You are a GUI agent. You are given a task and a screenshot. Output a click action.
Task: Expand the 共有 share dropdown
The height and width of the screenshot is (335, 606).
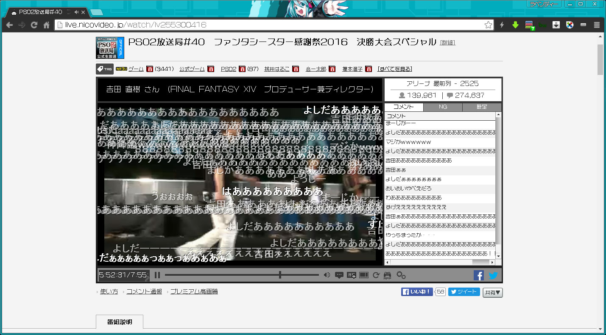pyautogui.click(x=492, y=292)
